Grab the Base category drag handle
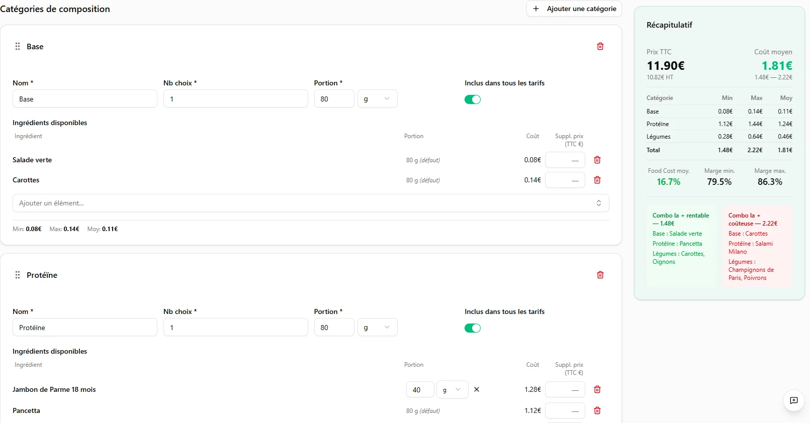 coord(18,46)
